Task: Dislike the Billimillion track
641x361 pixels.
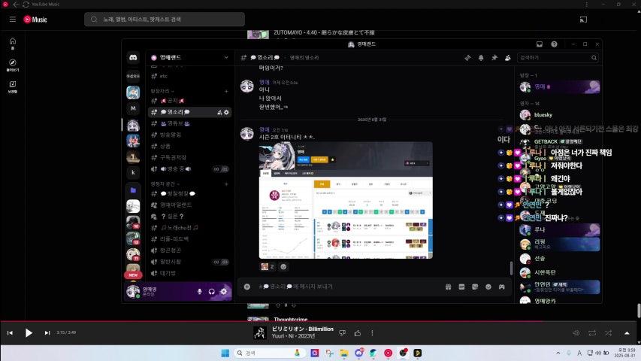Action: click(x=342, y=332)
